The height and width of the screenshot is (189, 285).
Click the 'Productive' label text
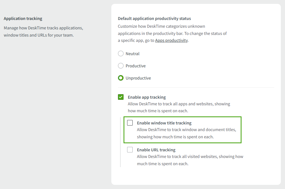(x=135, y=66)
